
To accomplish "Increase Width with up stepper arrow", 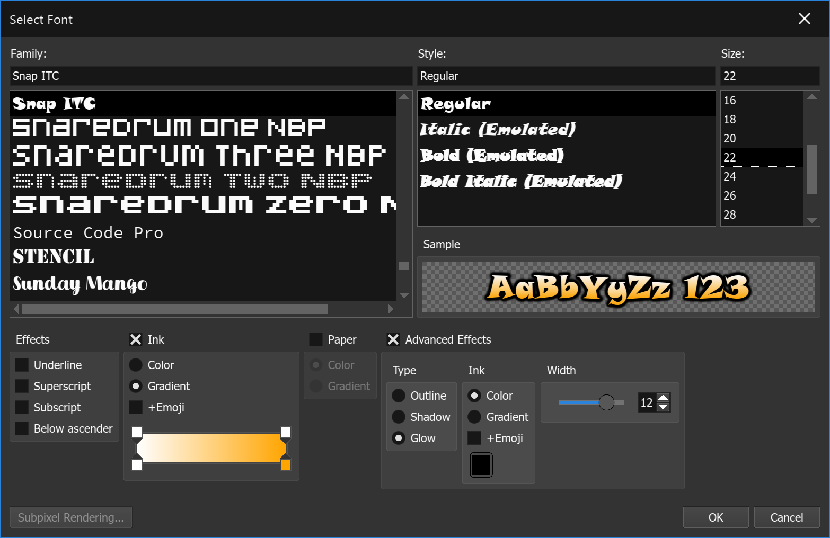I will (663, 398).
